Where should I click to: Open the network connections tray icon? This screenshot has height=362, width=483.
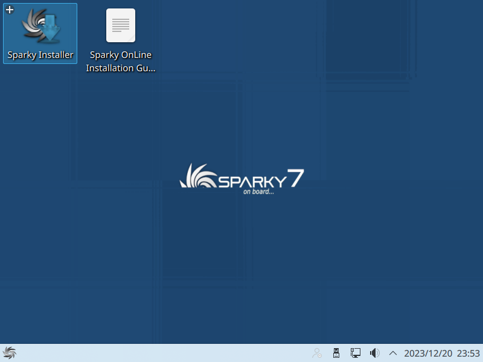coord(355,353)
